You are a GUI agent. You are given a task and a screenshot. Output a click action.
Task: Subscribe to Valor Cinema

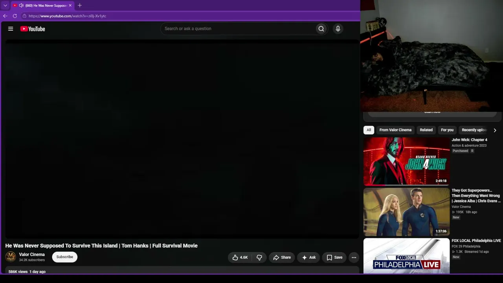click(x=65, y=257)
